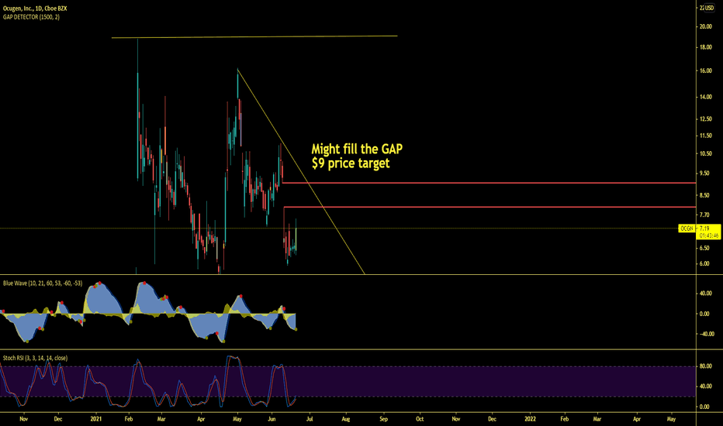
Task: Click 7.70 on the price scale
Action: click(704, 215)
